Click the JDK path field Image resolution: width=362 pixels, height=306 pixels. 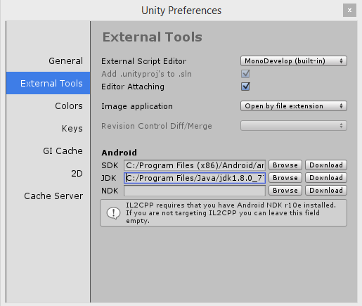195,178
